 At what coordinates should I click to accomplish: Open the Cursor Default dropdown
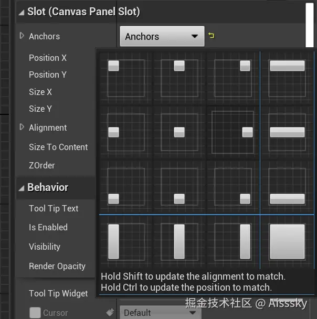coord(160,313)
